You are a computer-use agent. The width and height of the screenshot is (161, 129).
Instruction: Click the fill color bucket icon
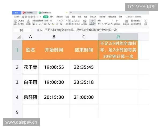[x=53, y=24]
